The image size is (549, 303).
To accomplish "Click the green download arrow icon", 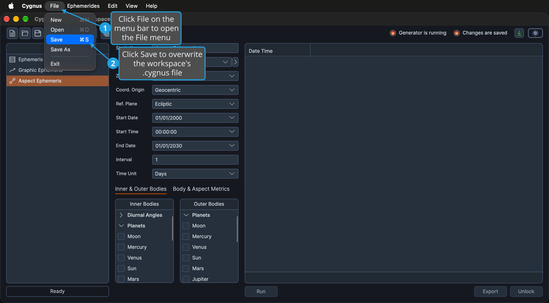I will tap(519, 33).
